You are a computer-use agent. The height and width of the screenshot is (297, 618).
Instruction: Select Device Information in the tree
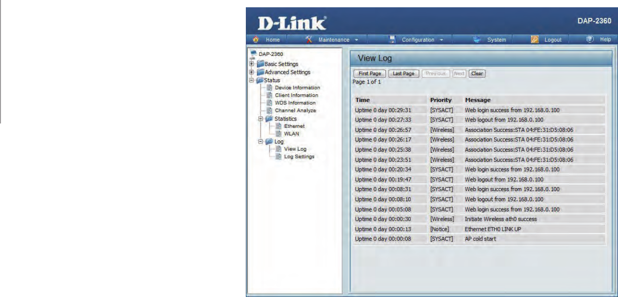[x=297, y=87]
